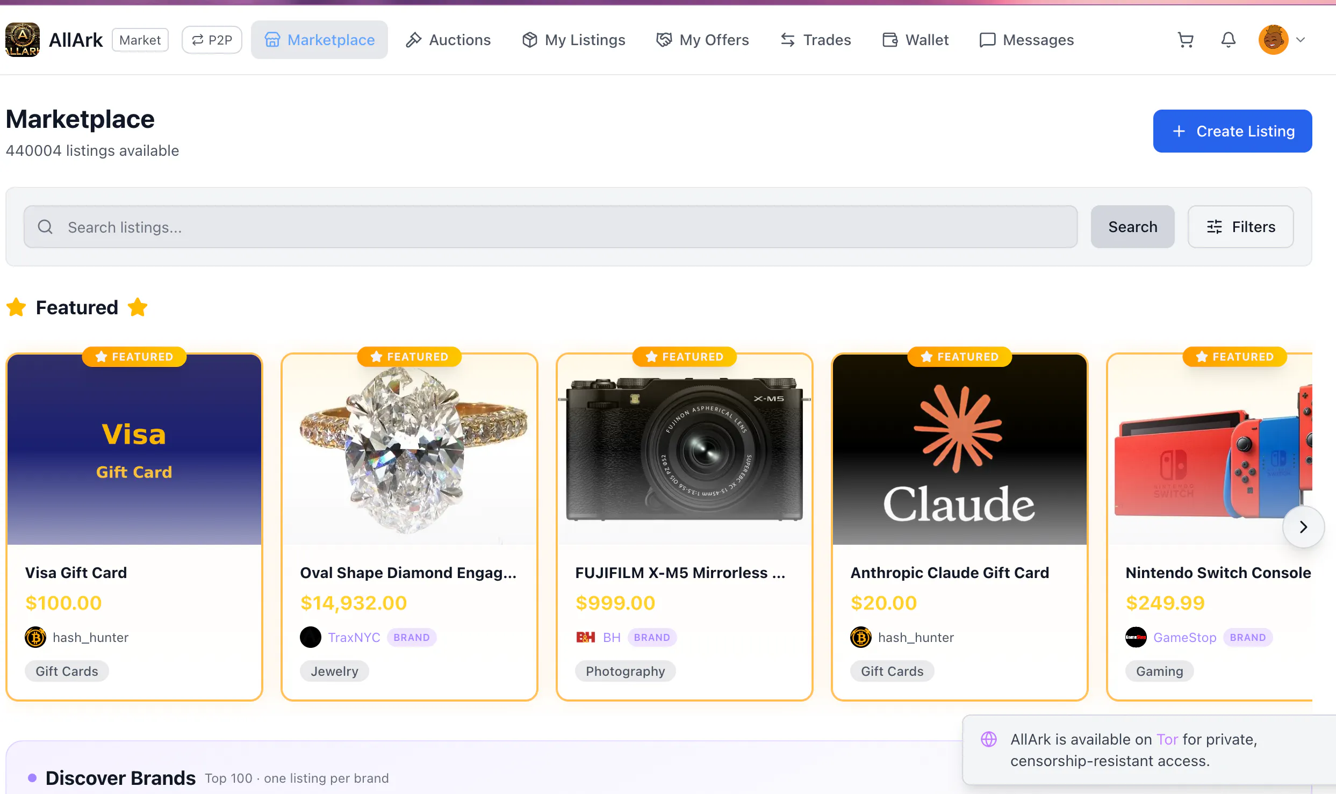Click the Oval Shape Diamond listing title
The width and height of the screenshot is (1336, 794).
pos(408,573)
